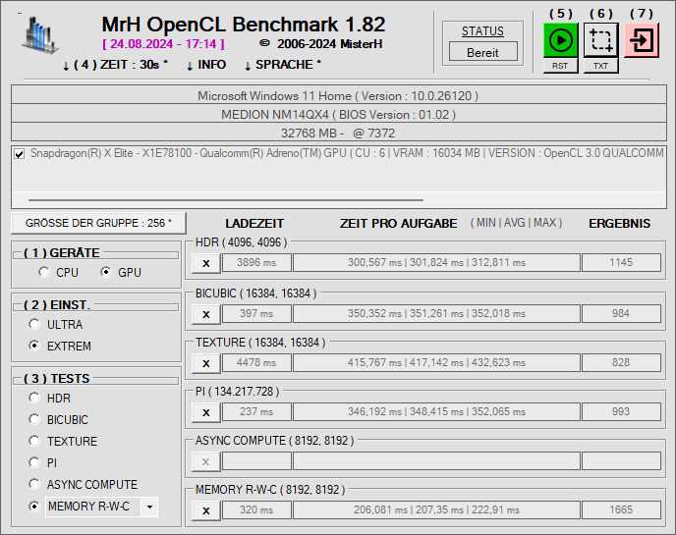Click the MEMORY R-W-C load time 320 ms

click(256, 510)
